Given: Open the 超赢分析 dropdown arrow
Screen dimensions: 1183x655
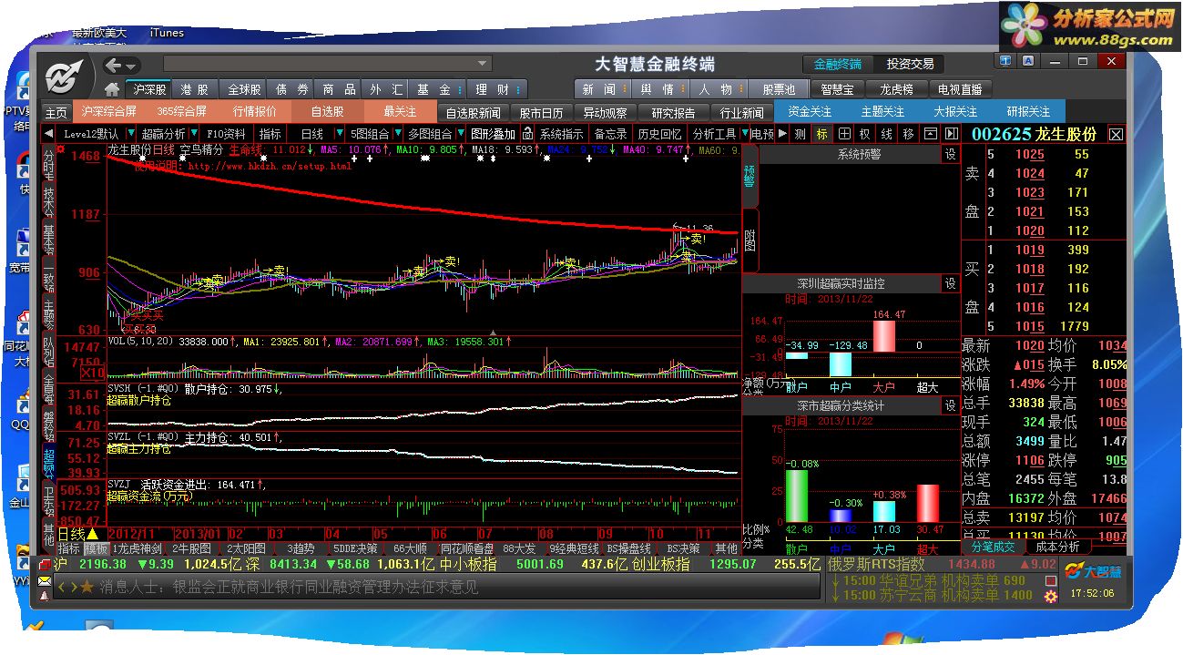Looking at the screenshot, I should [194, 134].
